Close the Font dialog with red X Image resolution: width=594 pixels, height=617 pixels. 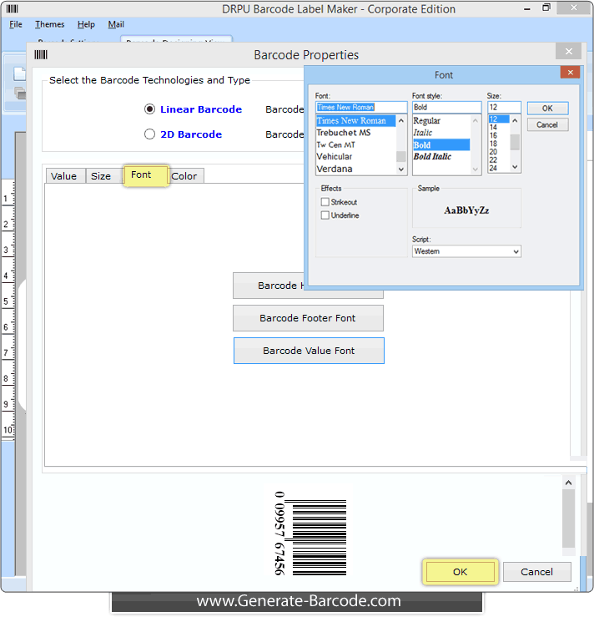click(571, 73)
